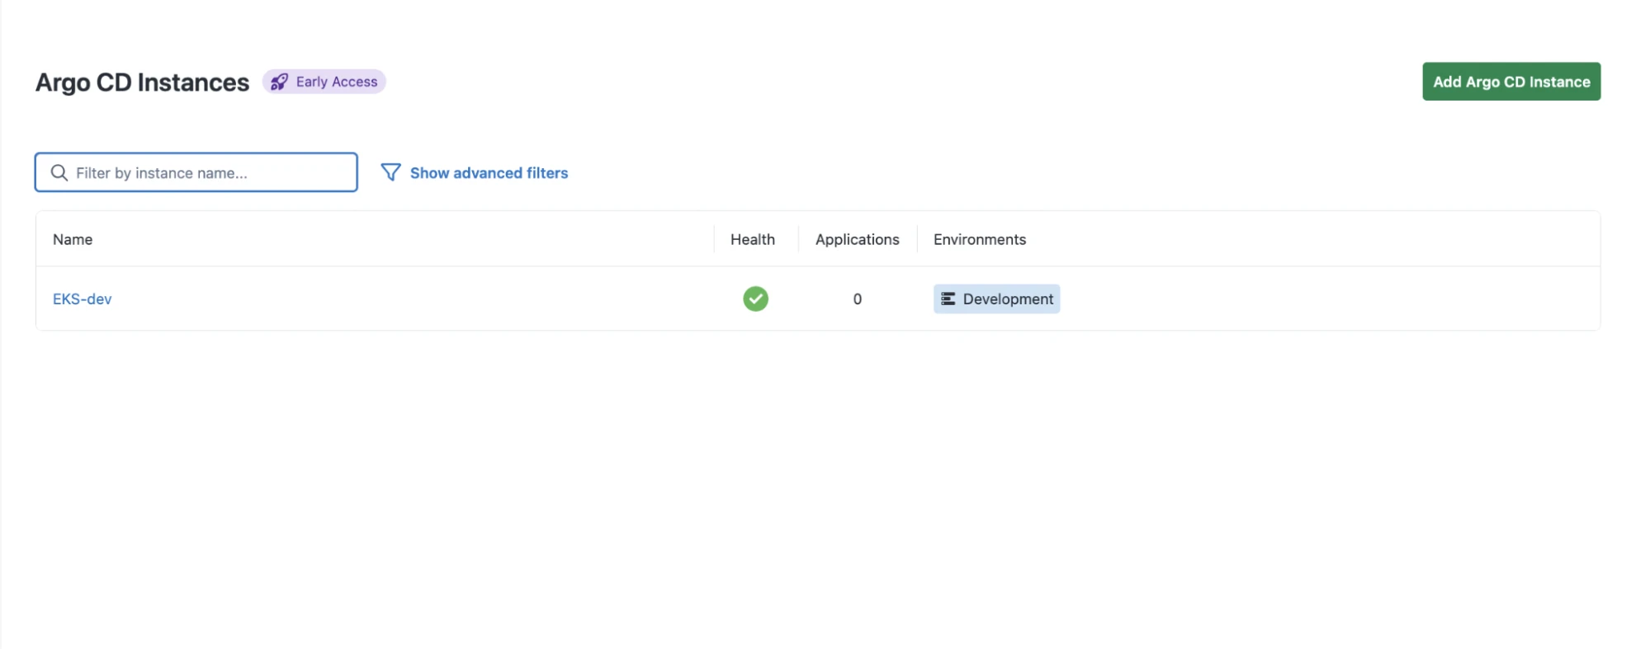Click the Name column header
Image resolution: width=1650 pixels, height=649 pixels.
point(73,239)
